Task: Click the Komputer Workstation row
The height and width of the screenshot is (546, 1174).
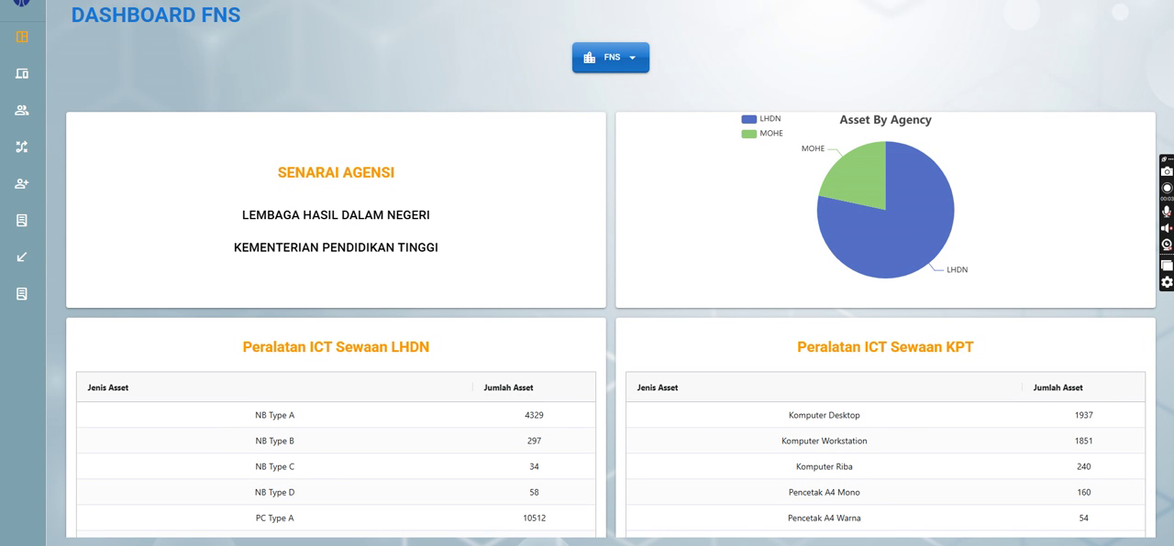Action: click(x=885, y=441)
